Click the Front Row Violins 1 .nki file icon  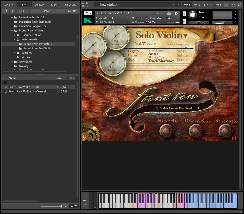pyautogui.click(x=5, y=87)
